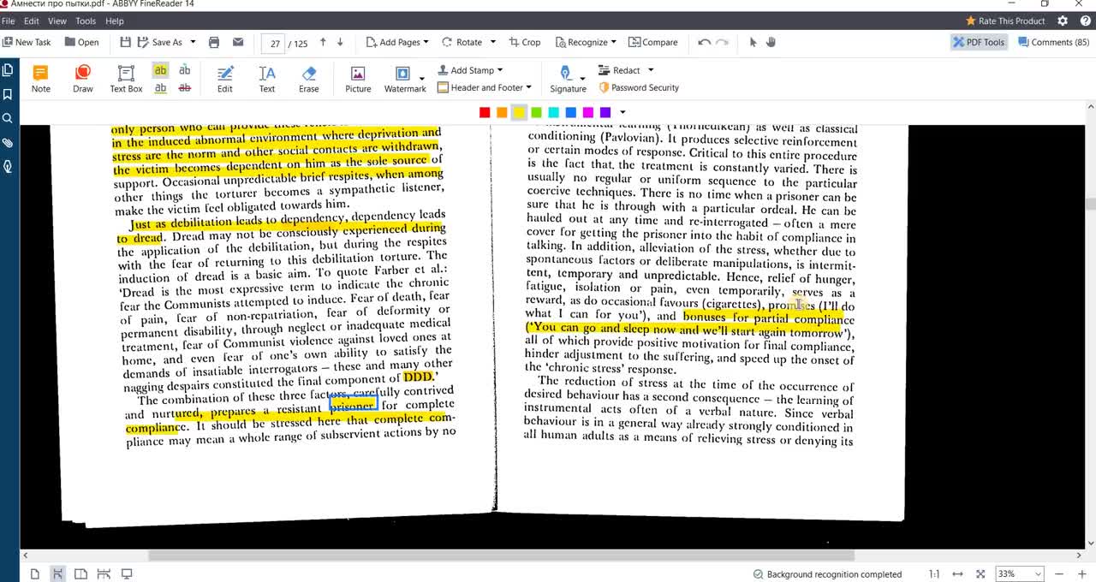
Task: Click the Open button
Action: tap(81, 42)
